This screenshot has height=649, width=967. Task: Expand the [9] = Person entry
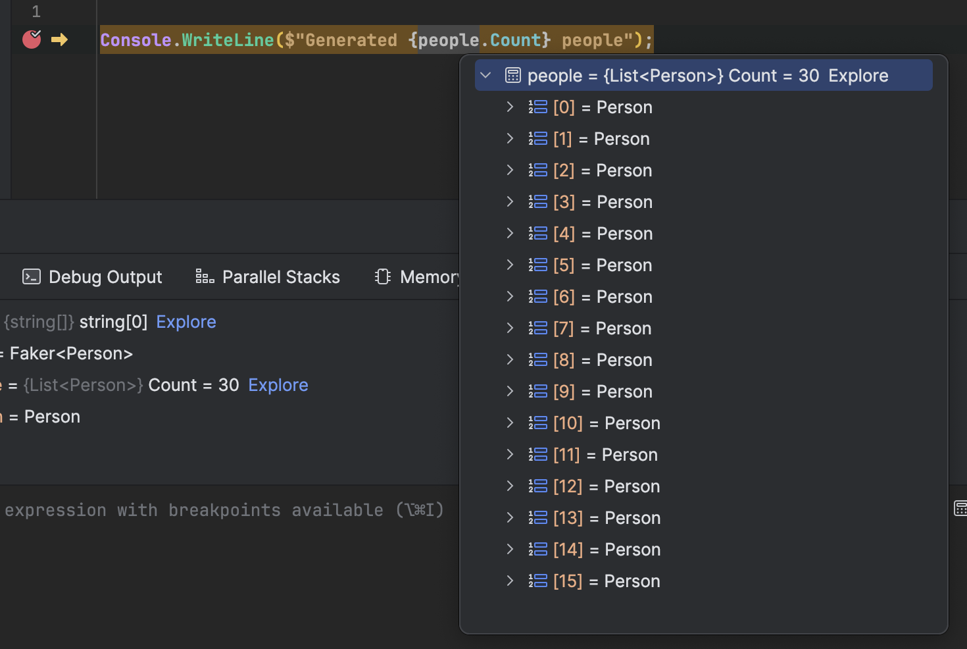(x=510, y=392)
